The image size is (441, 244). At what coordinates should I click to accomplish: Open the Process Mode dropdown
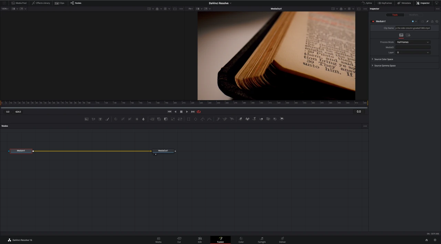coord(413,42)
